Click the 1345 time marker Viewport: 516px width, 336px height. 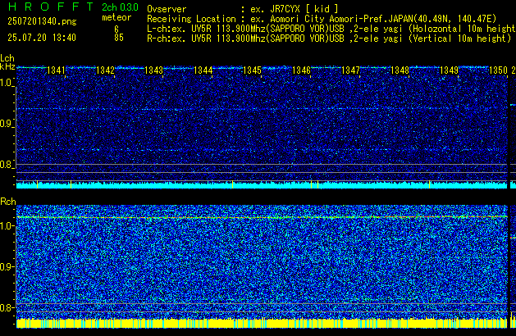point(252,70)
